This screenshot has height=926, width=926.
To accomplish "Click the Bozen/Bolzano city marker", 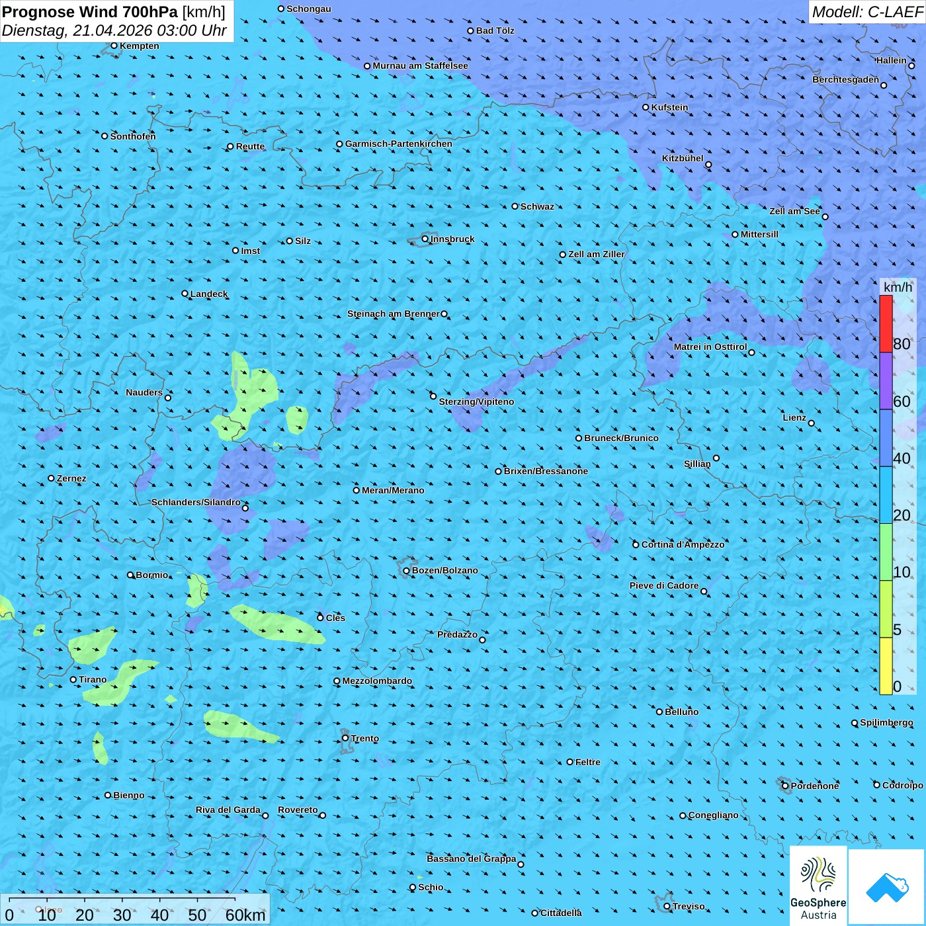I will point(407,570).
